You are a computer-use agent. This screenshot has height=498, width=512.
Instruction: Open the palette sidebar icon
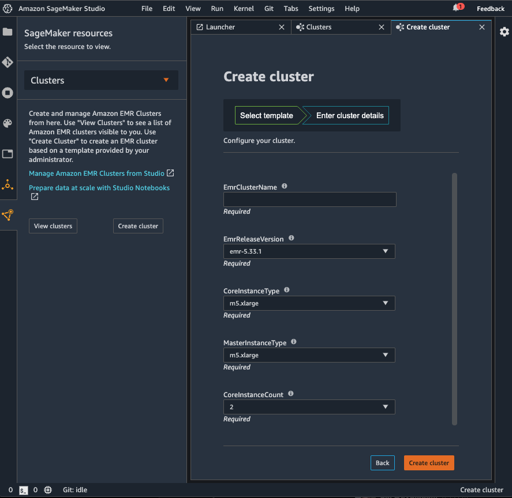click(8, 123)
